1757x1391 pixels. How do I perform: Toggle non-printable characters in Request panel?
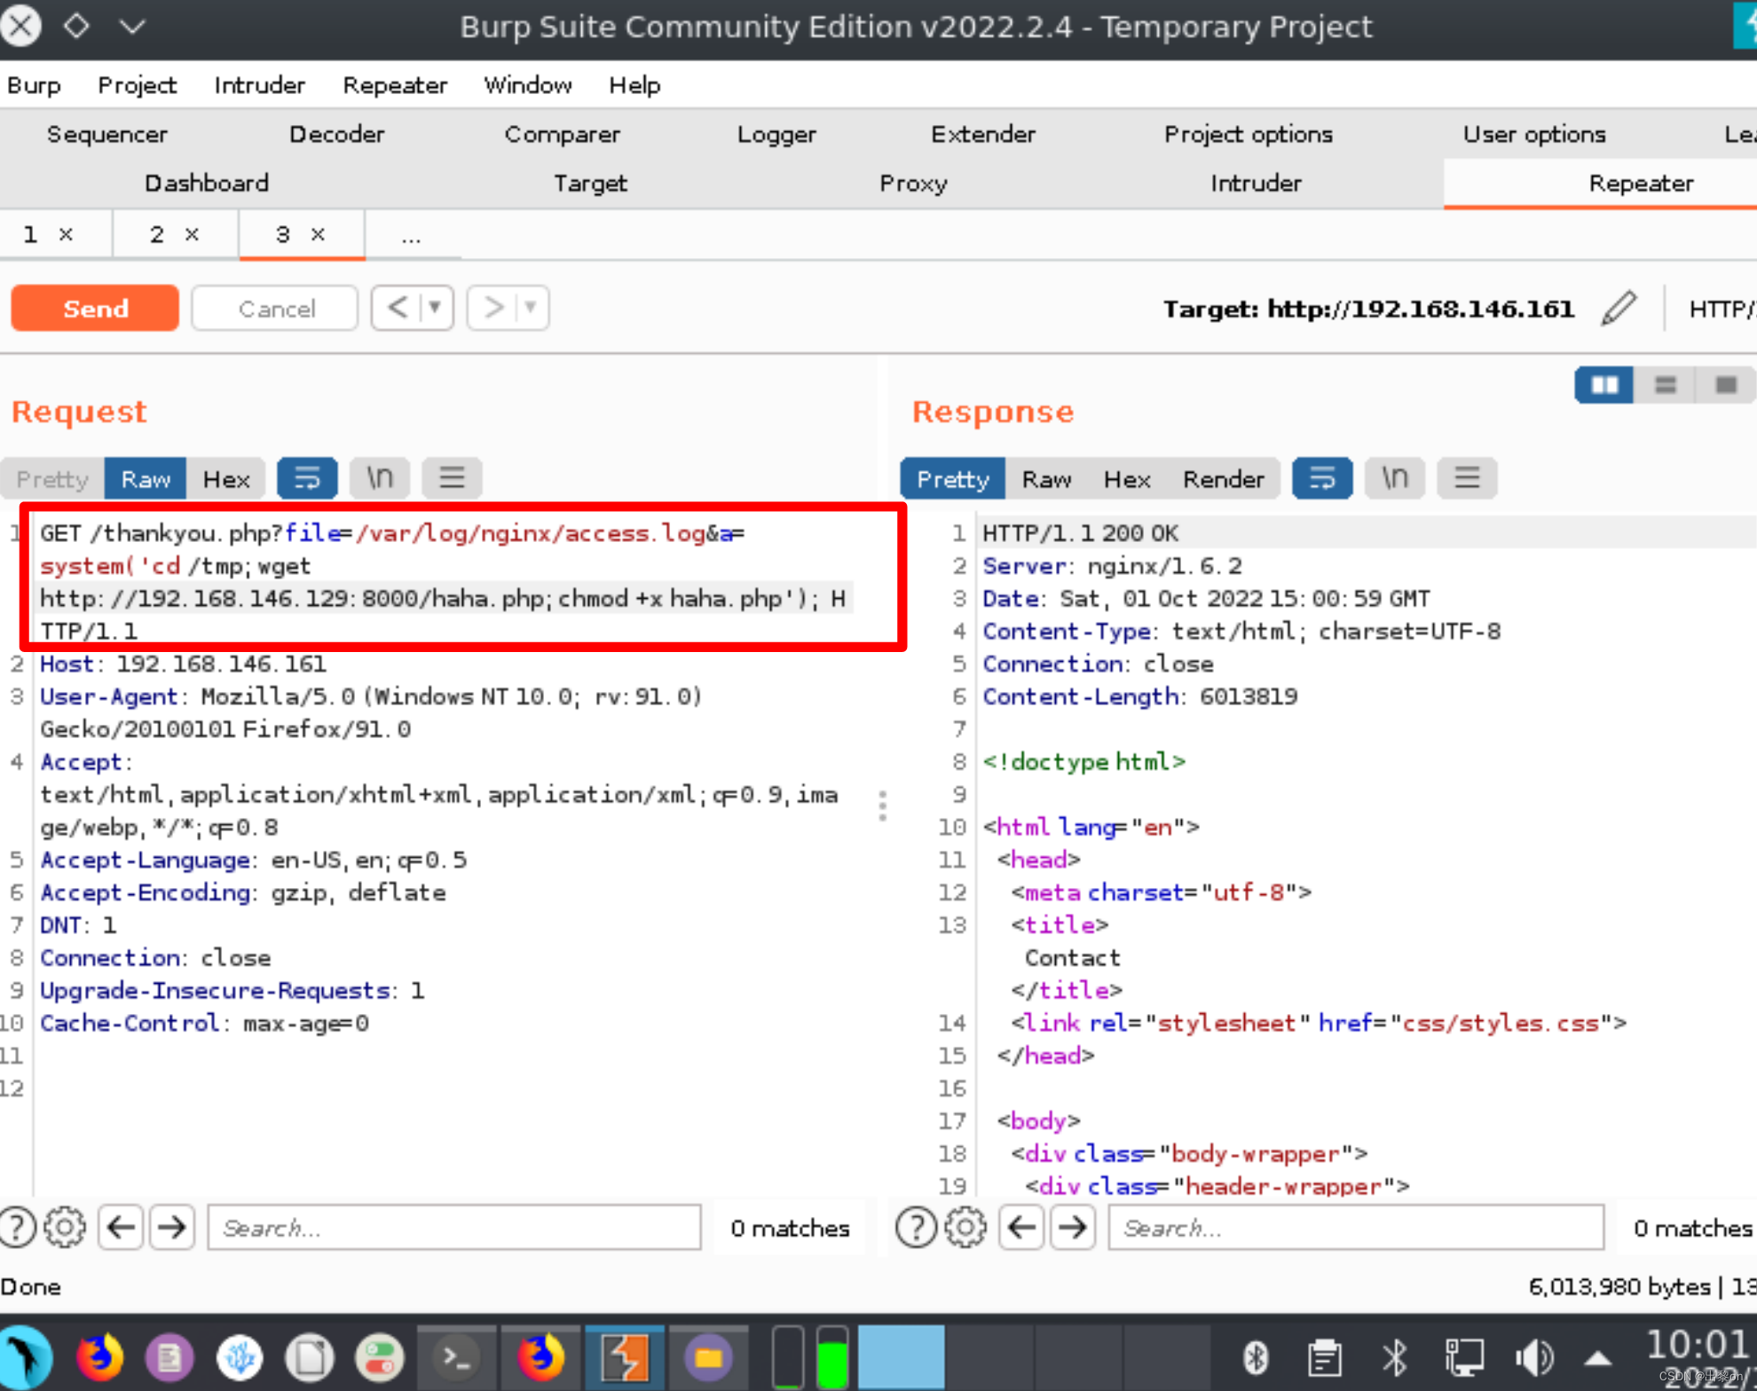(x=380, y=479)
